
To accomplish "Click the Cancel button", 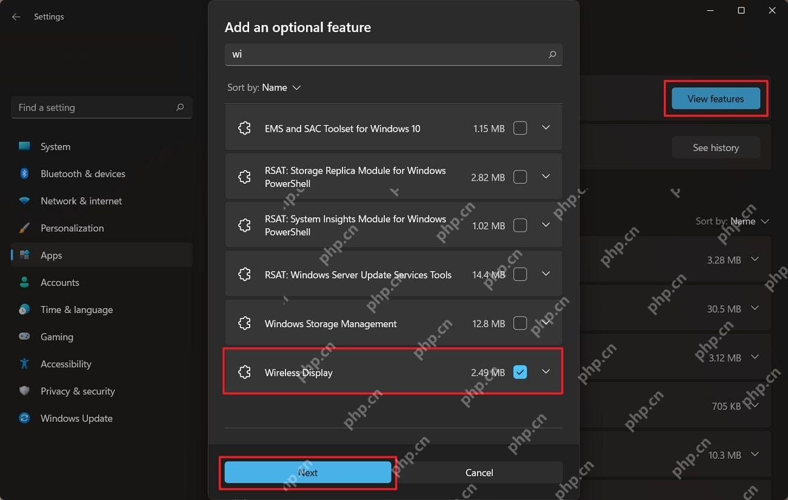I will coord(479,473).
